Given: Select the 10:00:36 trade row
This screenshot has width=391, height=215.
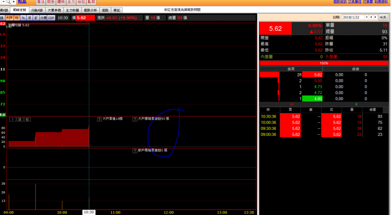Looking at the screenshot, I should [x=324, y=122].
